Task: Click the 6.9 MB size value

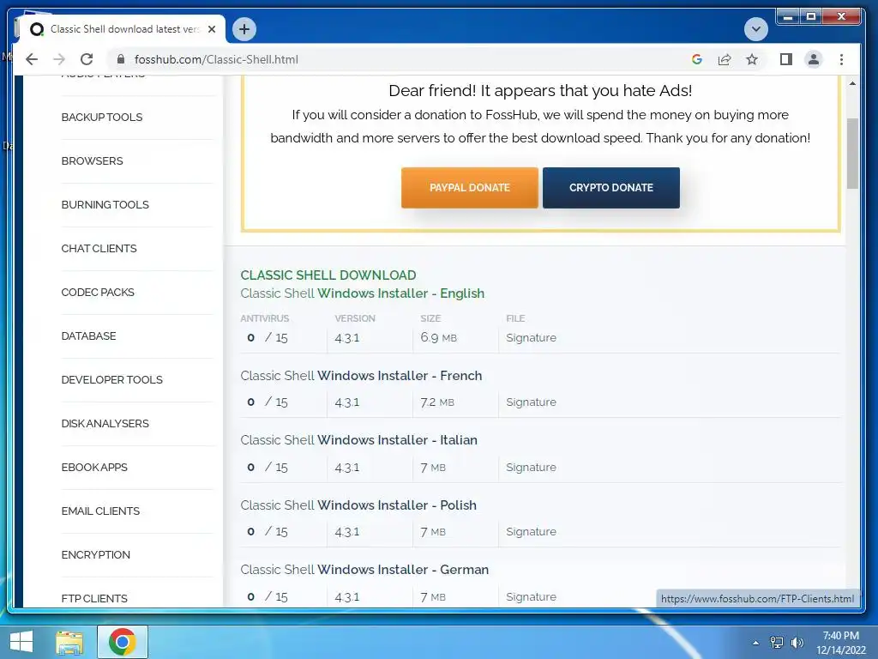Action: [438, 337]
